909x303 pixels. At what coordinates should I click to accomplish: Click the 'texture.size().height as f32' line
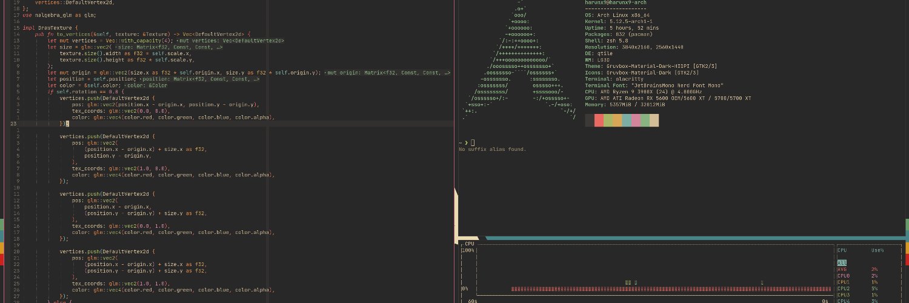coord(127,59)
